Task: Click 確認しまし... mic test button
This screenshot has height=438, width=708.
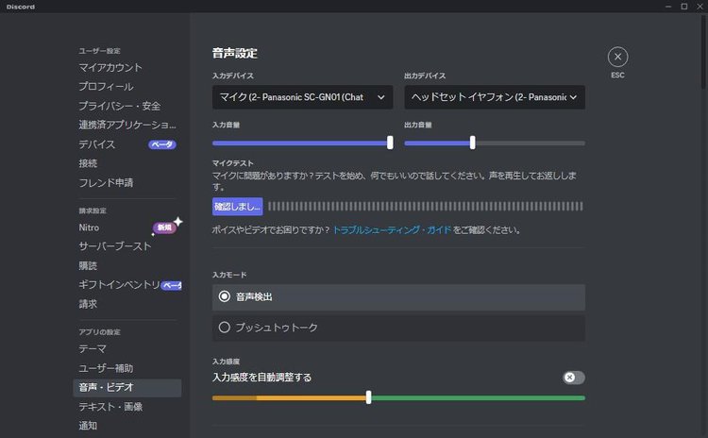Action: [x=238, y=207]
